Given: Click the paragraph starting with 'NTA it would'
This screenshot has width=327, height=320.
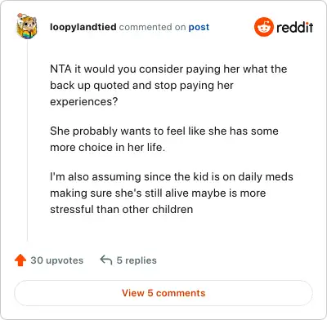Looking at the screenshot, I should [x=168, y=85].
